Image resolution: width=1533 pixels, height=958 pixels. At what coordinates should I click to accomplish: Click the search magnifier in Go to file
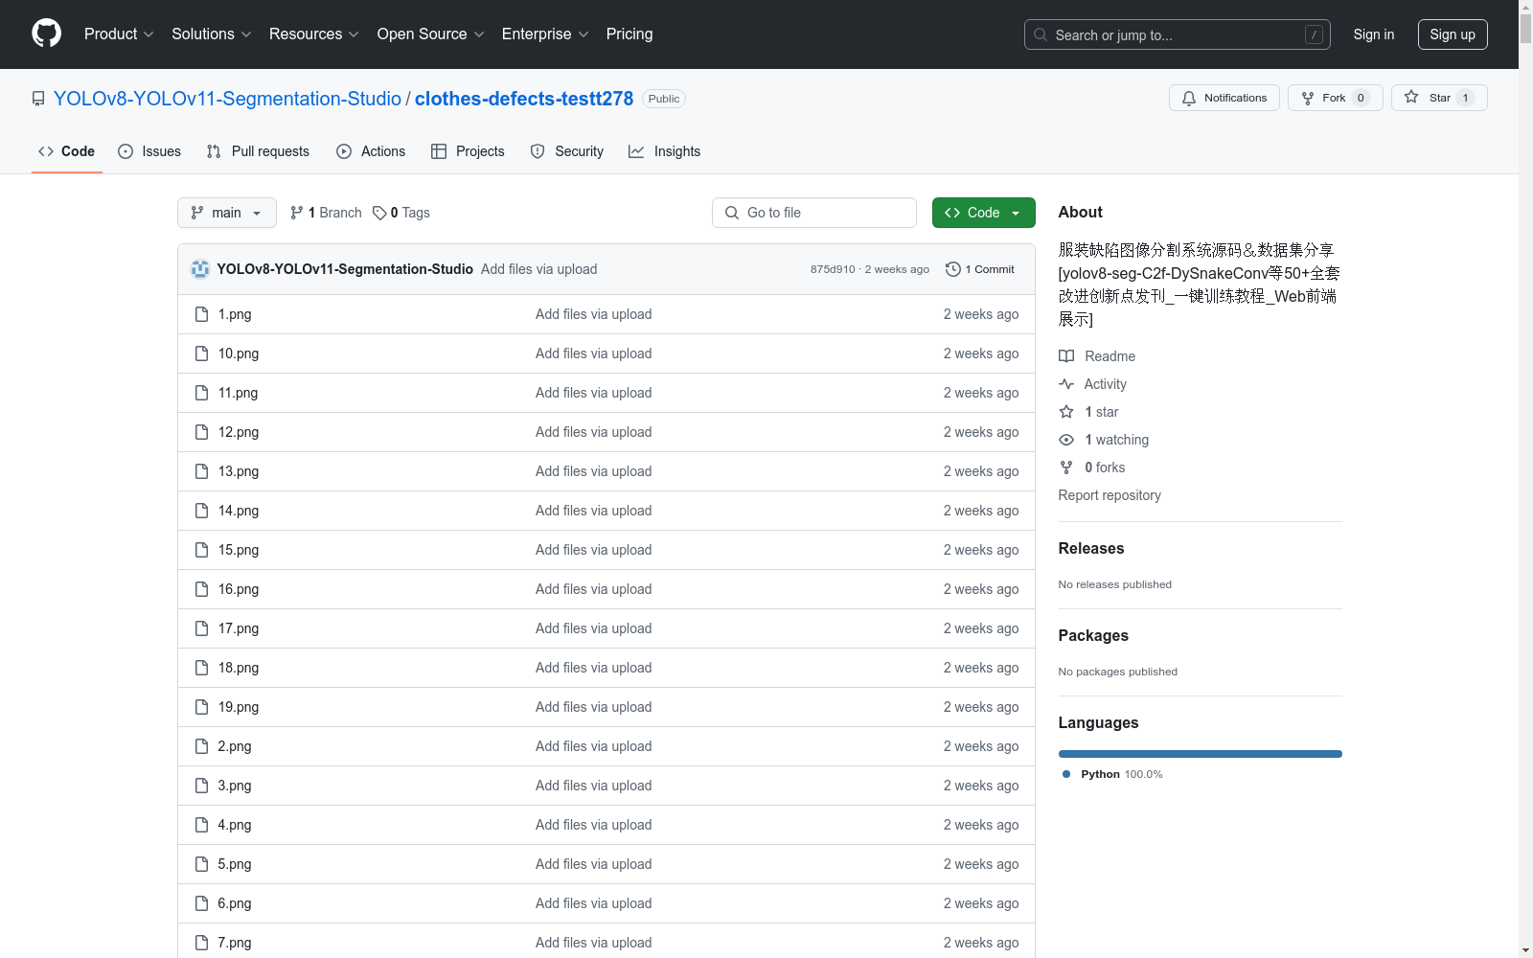point(732,213)
